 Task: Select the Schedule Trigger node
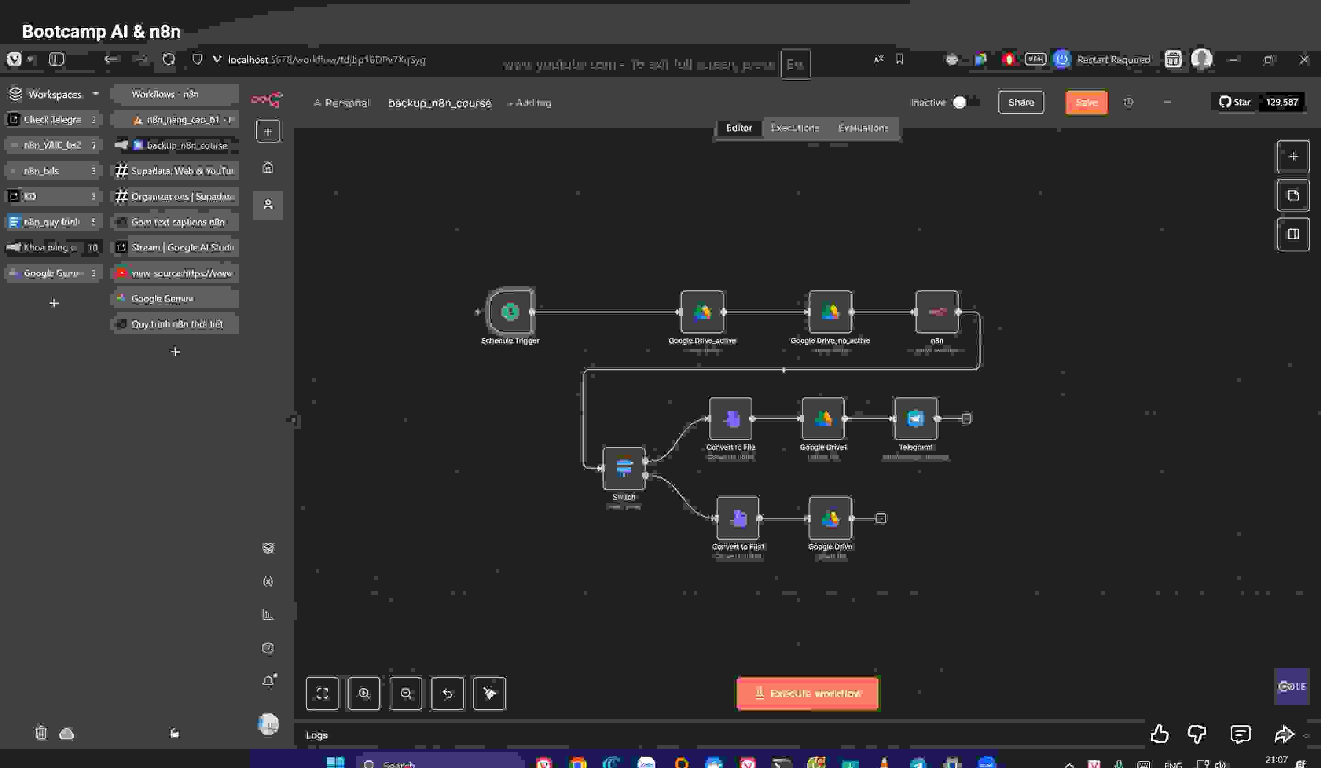(x=510, y=312)
